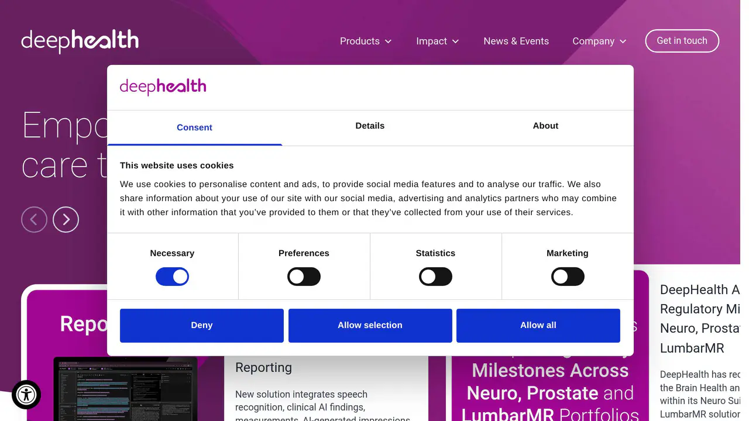
Task: Enable the Preferences cookies switch
Action: 304,277
